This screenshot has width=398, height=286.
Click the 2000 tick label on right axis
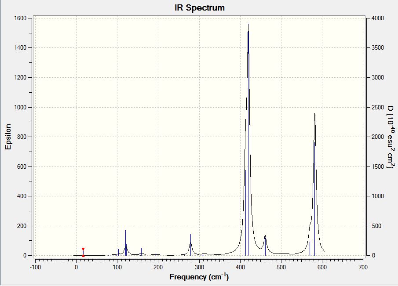[x=378, y=137]
